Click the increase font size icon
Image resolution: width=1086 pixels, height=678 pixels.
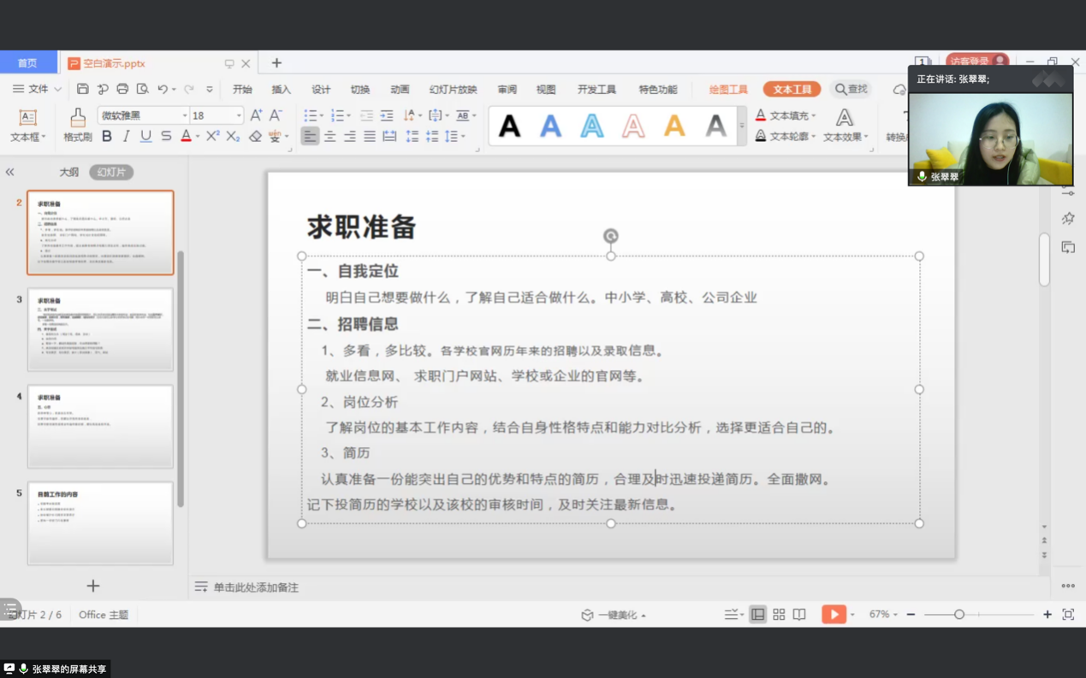point(256,115)
